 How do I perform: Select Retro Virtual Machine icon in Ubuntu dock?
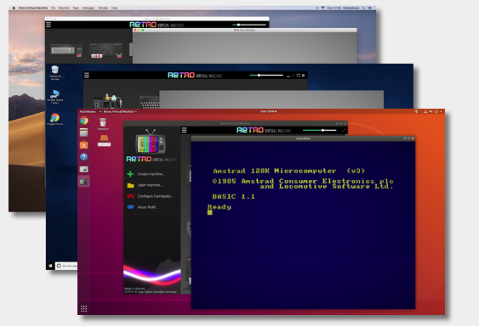(x=83, y=182)
